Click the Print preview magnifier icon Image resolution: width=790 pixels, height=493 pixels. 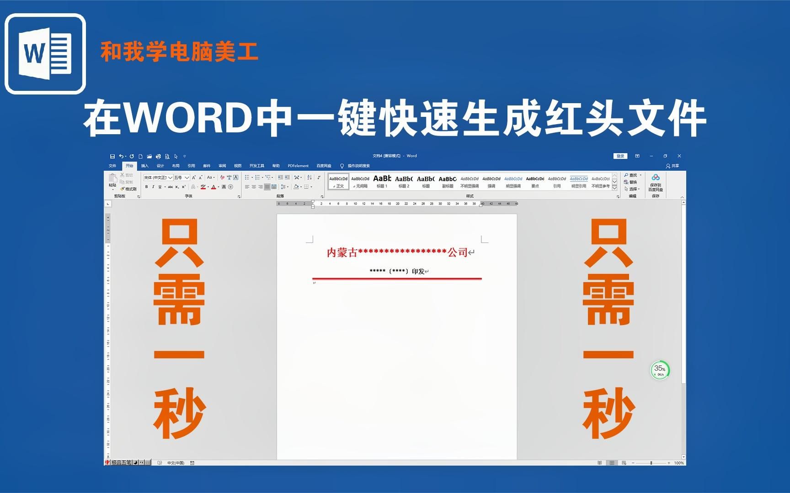click(x=167, y=156)
